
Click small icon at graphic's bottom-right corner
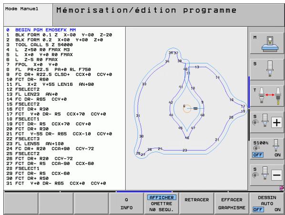point(282,188)
